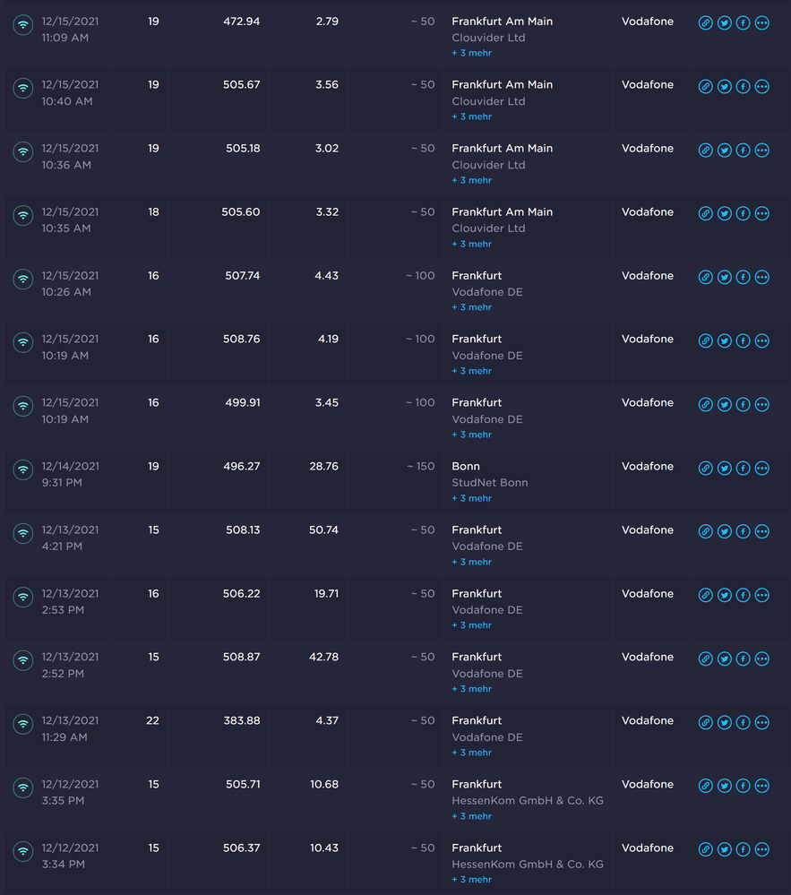Click the 42.78 upload value
791x895 pixels.
pos(323,657)
